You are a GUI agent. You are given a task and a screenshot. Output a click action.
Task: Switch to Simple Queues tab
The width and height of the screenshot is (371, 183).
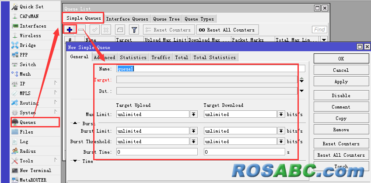[x=84, y=18]
